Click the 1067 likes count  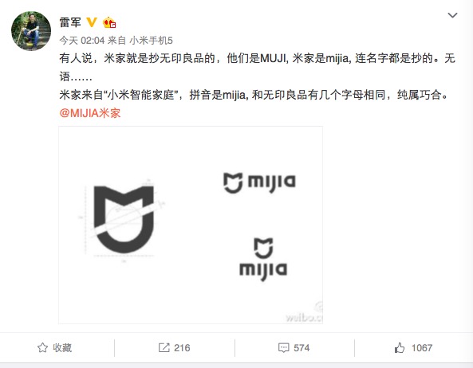[x=422, y=348]
